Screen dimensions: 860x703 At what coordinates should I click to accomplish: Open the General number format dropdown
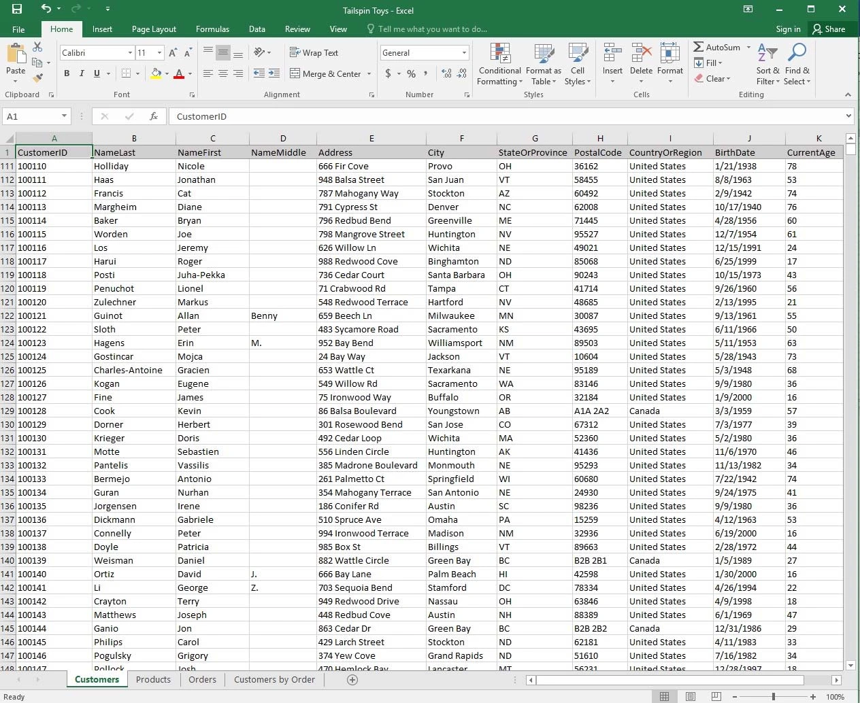click(464, 53)
